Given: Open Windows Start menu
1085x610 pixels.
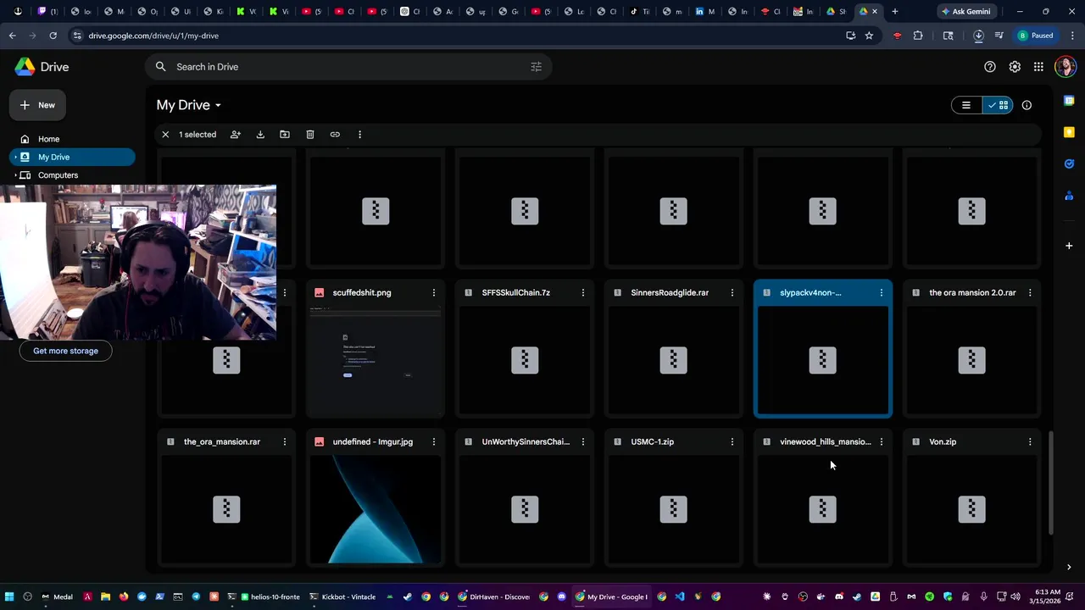Looking at the screenshot, I should (9, 596).
